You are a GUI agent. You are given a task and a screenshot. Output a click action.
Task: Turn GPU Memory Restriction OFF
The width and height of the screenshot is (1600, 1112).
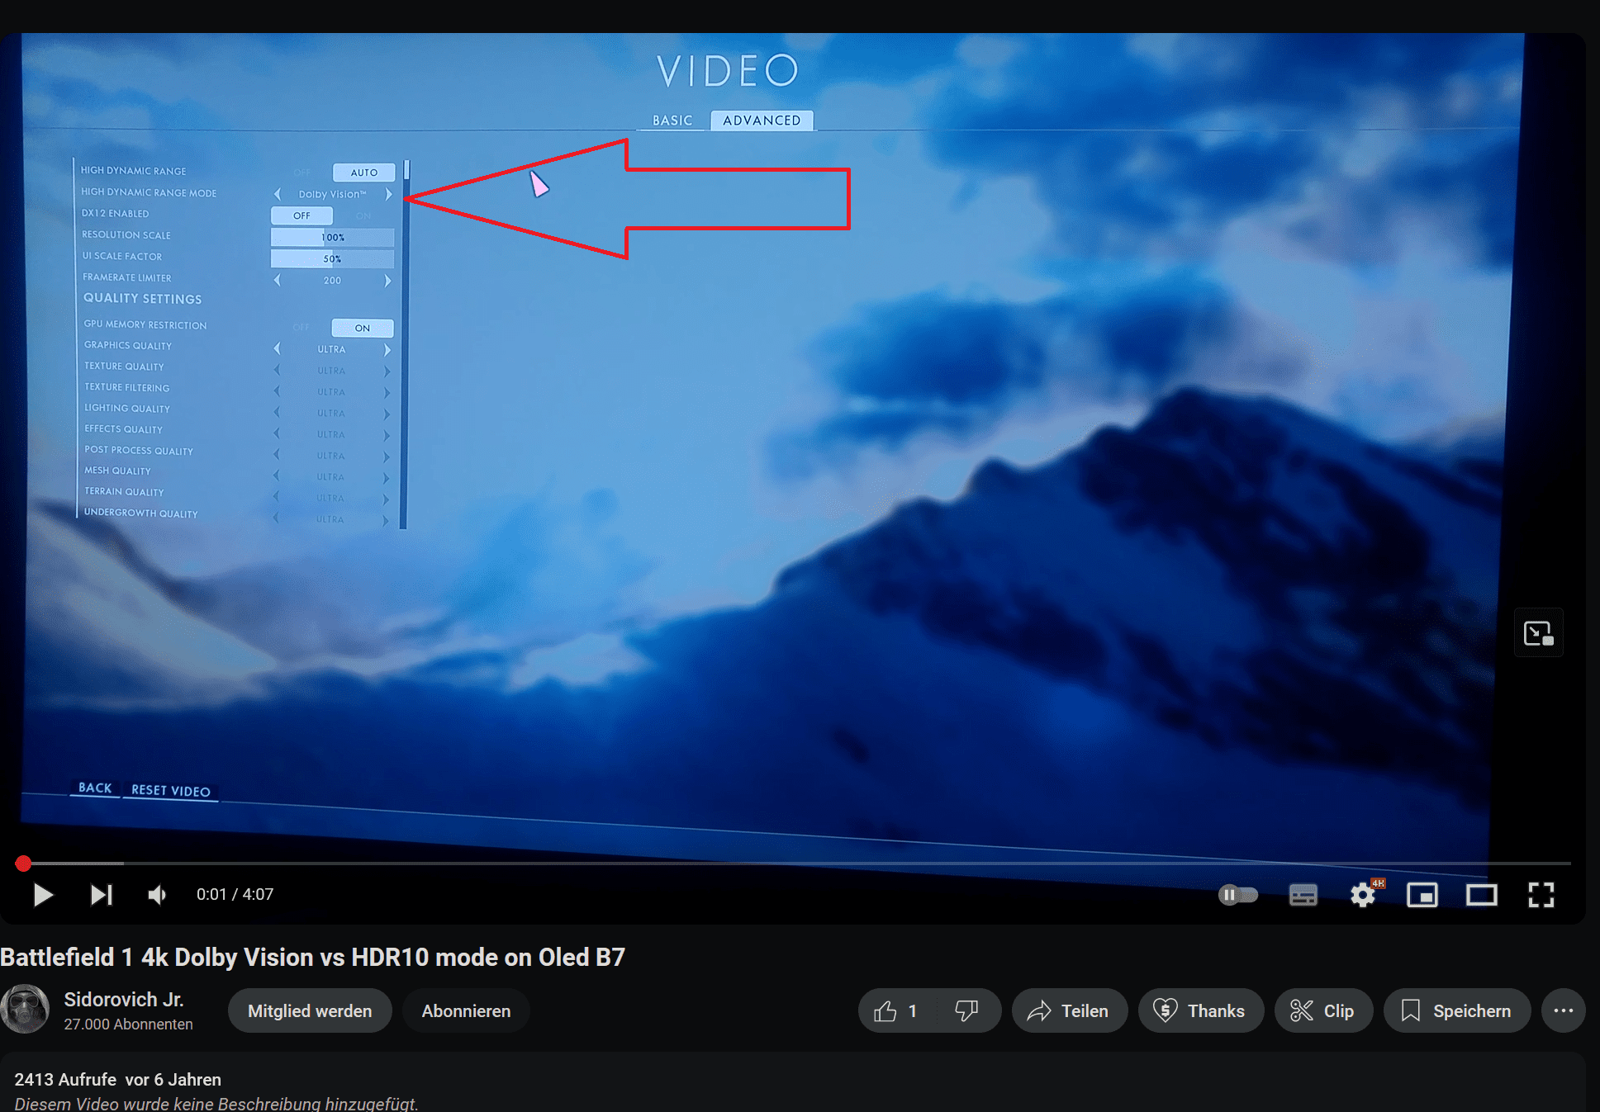tap(301, 328)
